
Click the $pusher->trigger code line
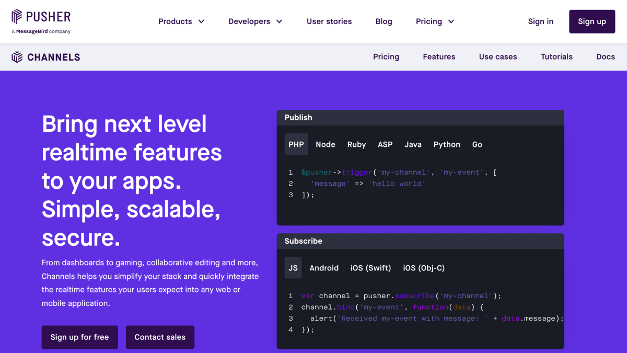(399, 172)
